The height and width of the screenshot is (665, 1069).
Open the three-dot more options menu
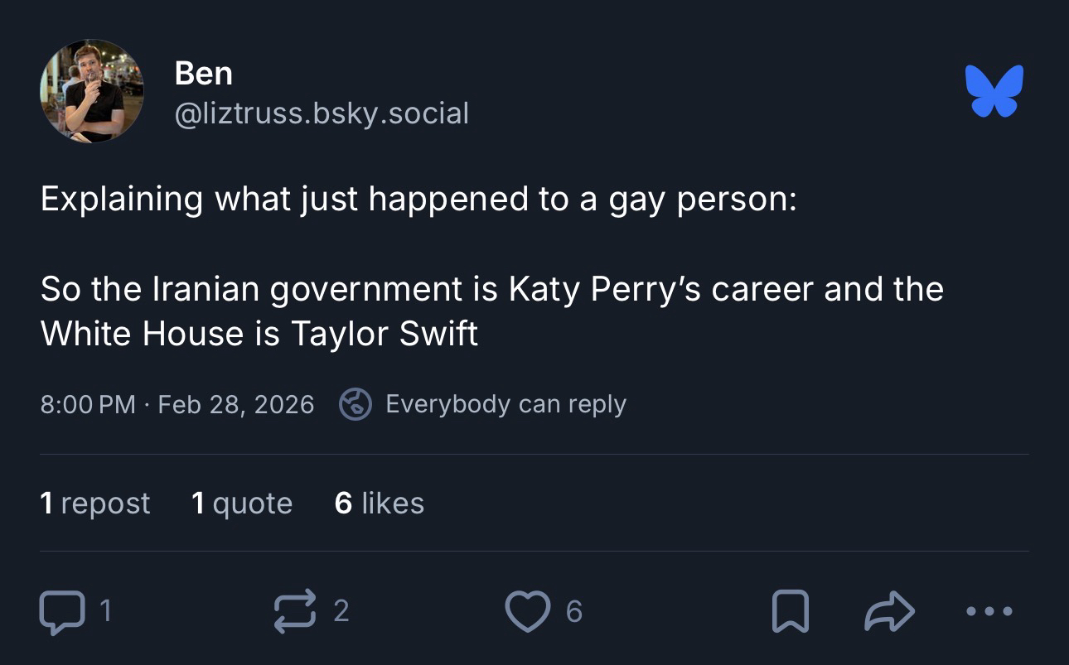click(989, 612)
